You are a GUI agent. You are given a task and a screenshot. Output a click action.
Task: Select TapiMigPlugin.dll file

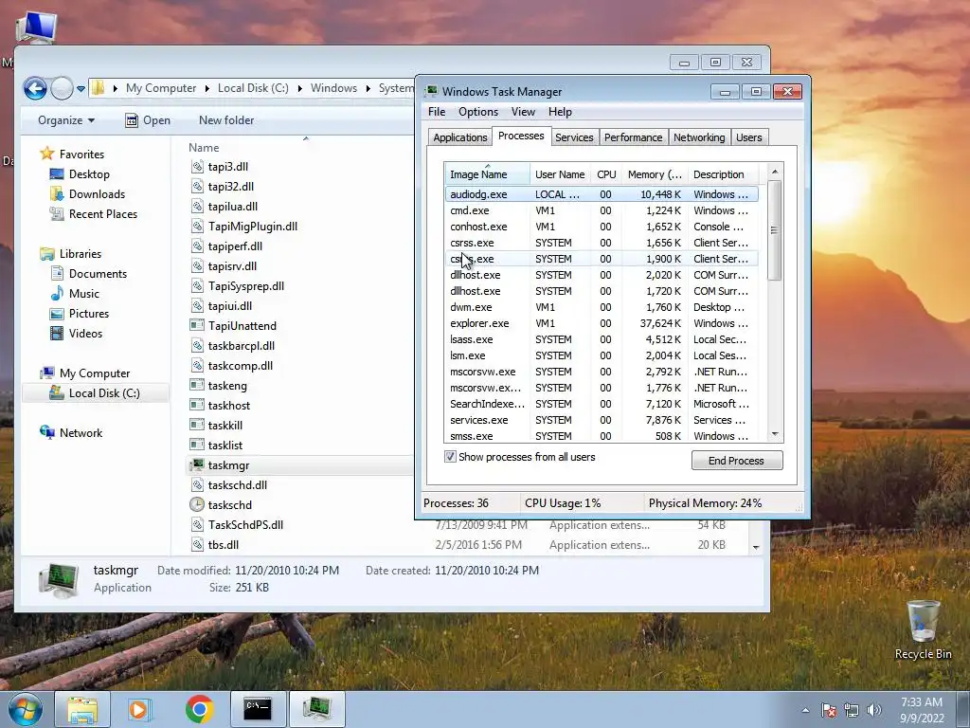pyautogui.click(x=252, y=226)
